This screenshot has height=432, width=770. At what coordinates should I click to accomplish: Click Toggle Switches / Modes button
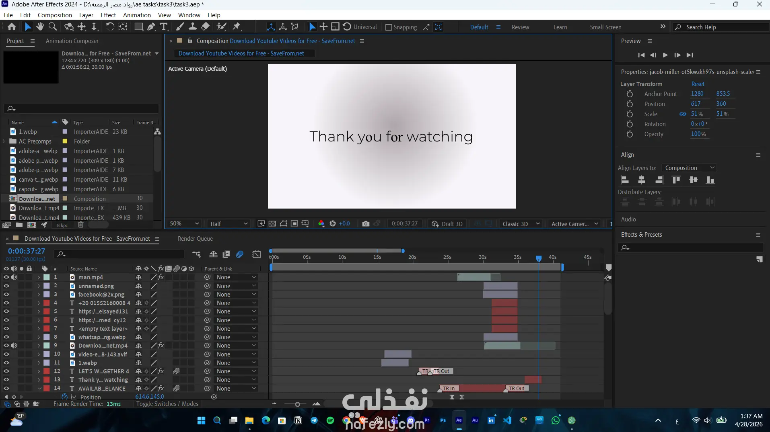coord(167,404)
